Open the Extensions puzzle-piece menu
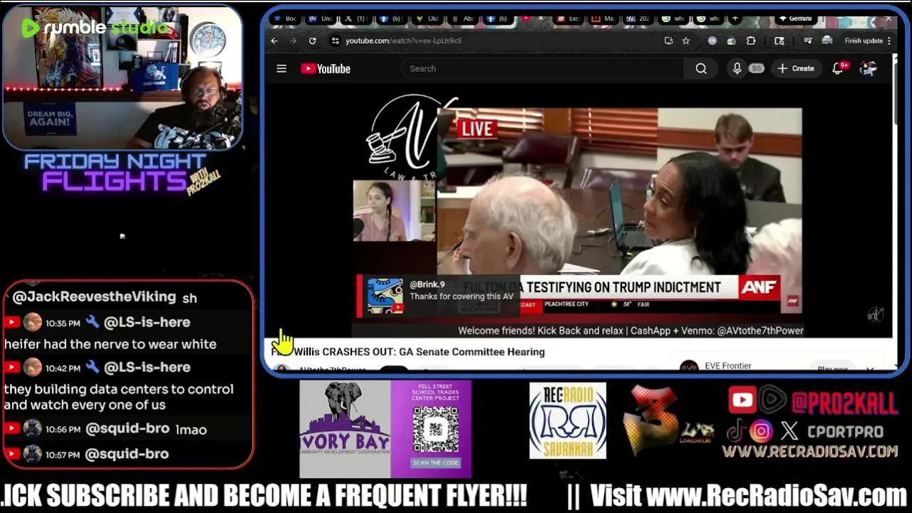912x513 pixels. pos(751,41)
